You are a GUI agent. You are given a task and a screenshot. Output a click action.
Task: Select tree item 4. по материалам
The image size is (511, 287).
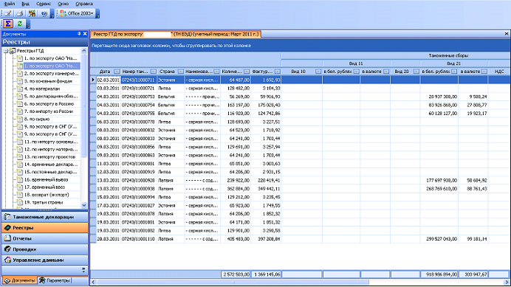point(42,89)
